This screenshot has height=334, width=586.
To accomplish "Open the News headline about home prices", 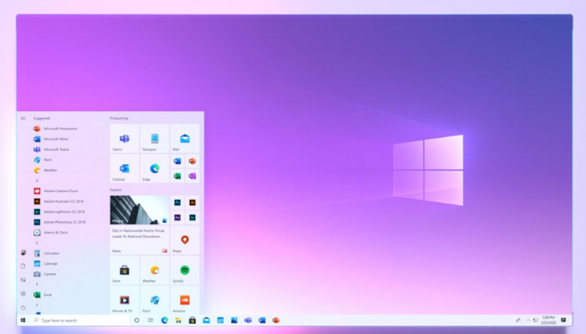I will pos(138,234).
